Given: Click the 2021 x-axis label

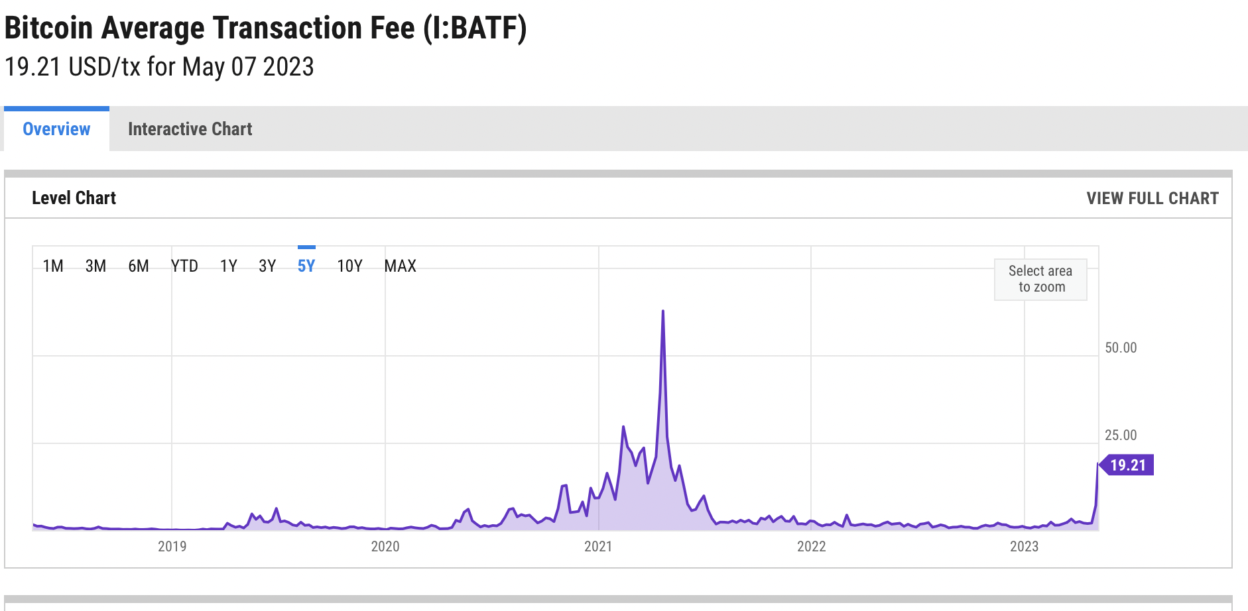Looking at the screenshot, I should point(598,546).
